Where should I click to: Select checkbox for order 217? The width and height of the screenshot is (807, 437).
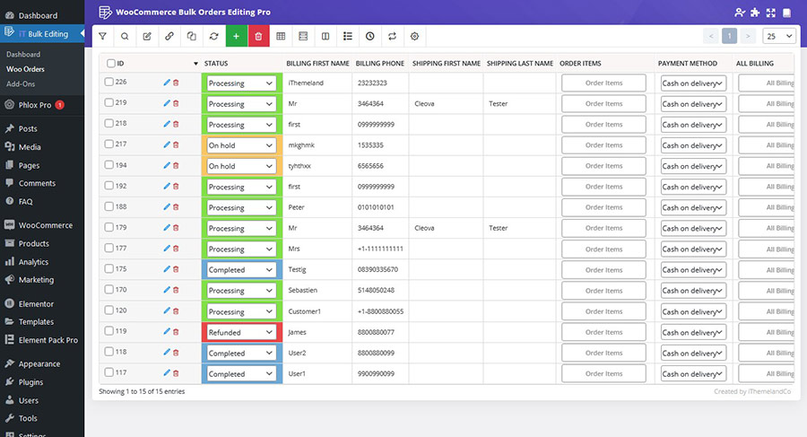click(x=108, y=144)
